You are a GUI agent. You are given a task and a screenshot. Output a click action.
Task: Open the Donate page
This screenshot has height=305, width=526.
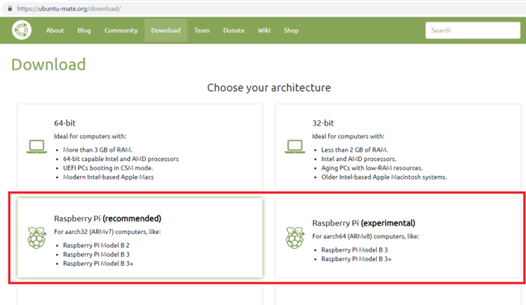(x=234, y=30)
